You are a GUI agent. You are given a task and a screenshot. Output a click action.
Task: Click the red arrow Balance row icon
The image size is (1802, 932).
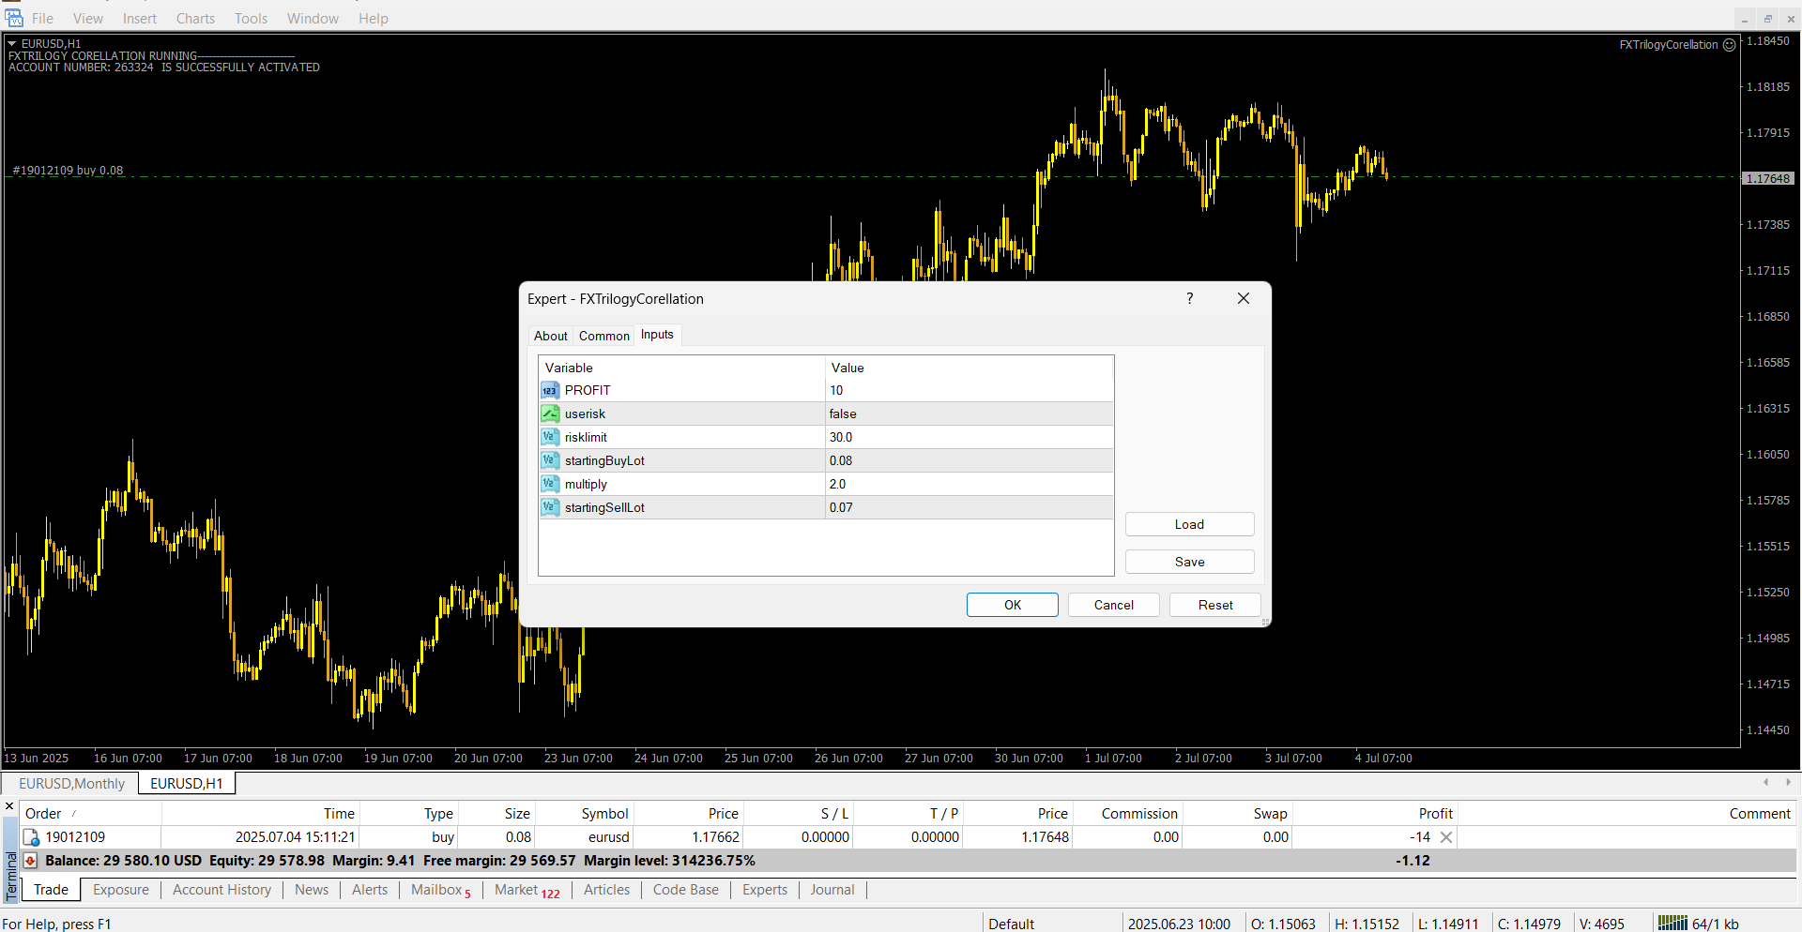coord(31,861)
